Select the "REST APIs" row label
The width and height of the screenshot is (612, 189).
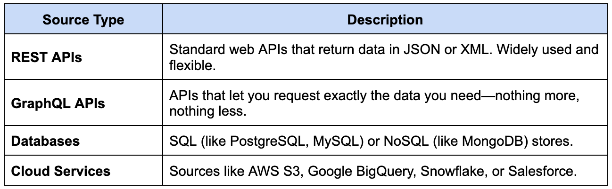coord(46,58)
